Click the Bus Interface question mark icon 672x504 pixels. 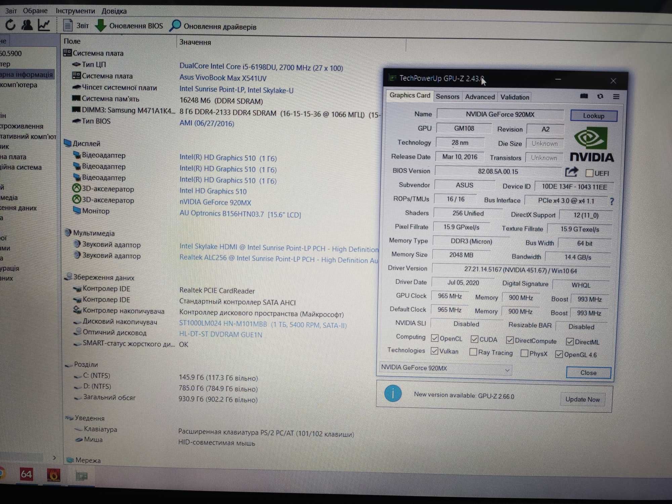coord(612,201)
